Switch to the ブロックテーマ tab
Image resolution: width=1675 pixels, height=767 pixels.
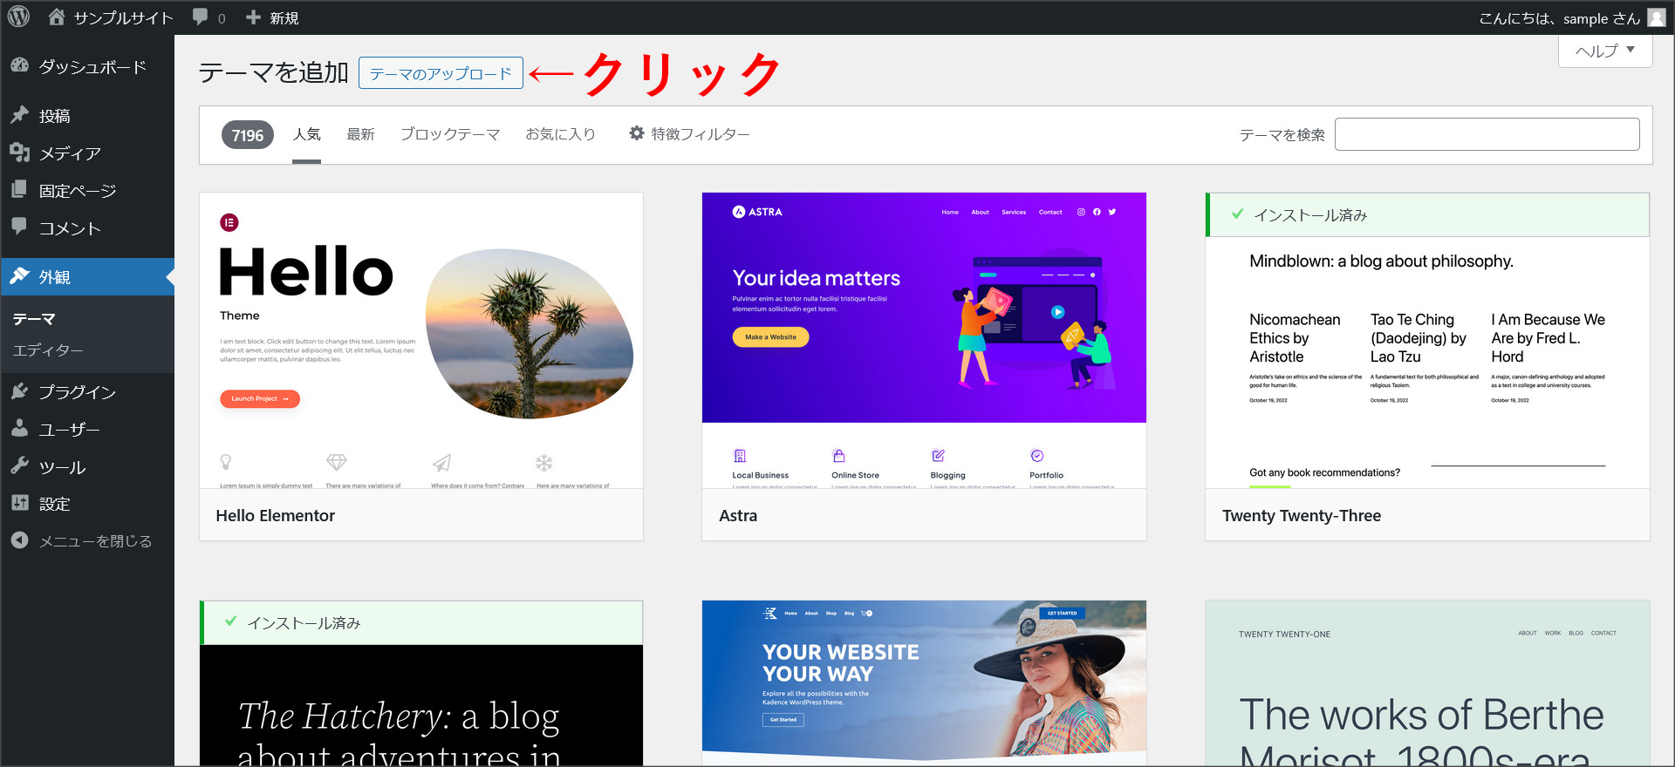click(449, 134)
